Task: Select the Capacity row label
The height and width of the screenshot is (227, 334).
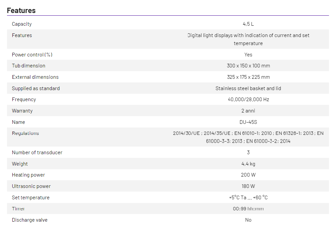Action: 22,24
